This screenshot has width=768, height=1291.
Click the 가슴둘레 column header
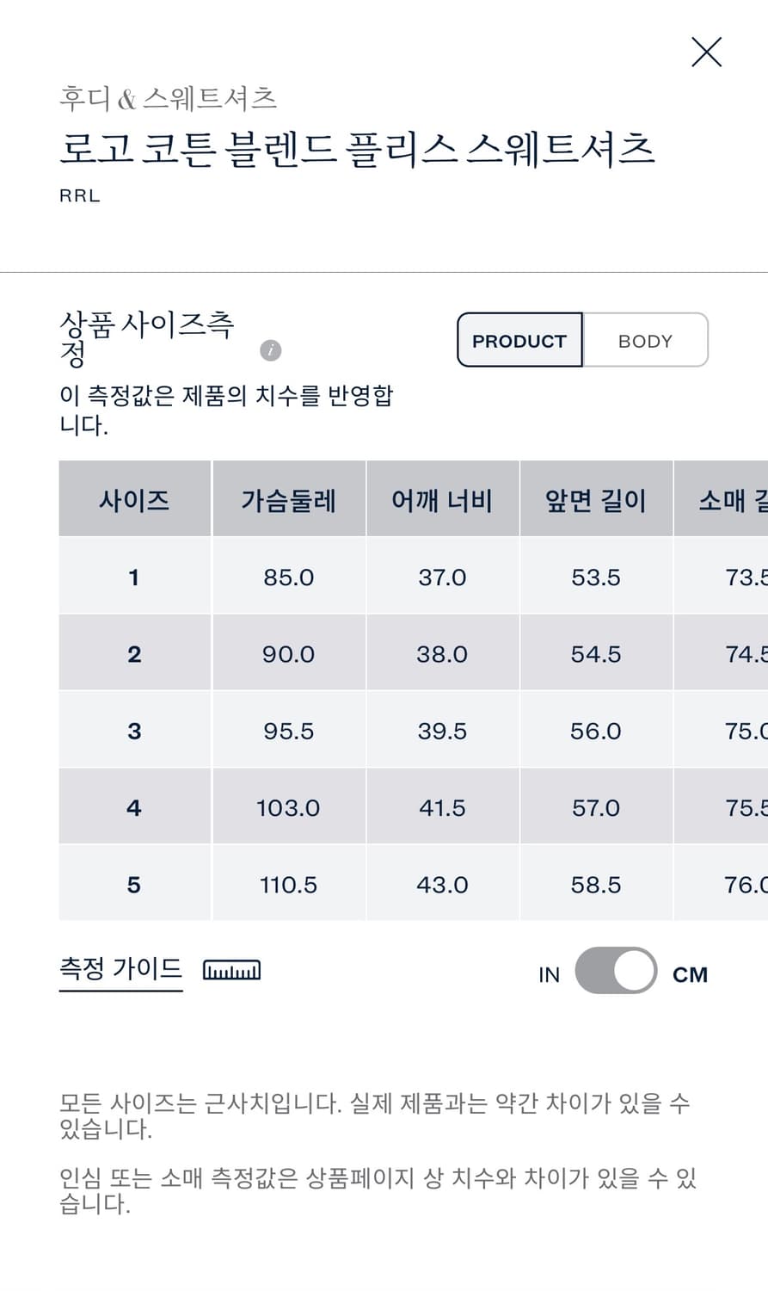click(288, 500)
